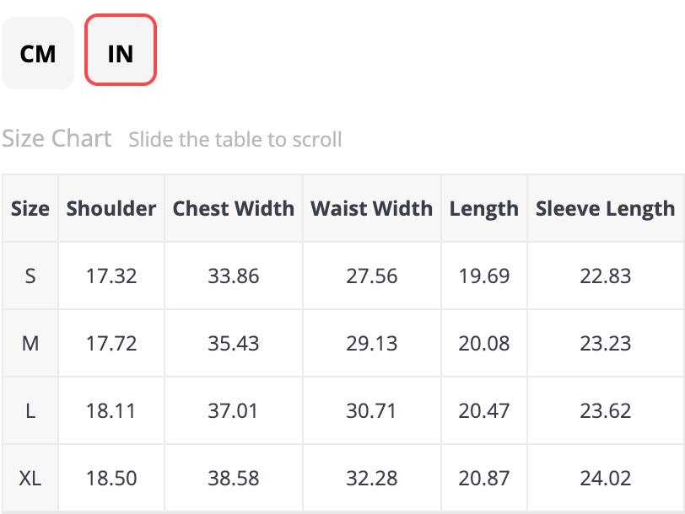Select the L size row label

click(30, 410)
